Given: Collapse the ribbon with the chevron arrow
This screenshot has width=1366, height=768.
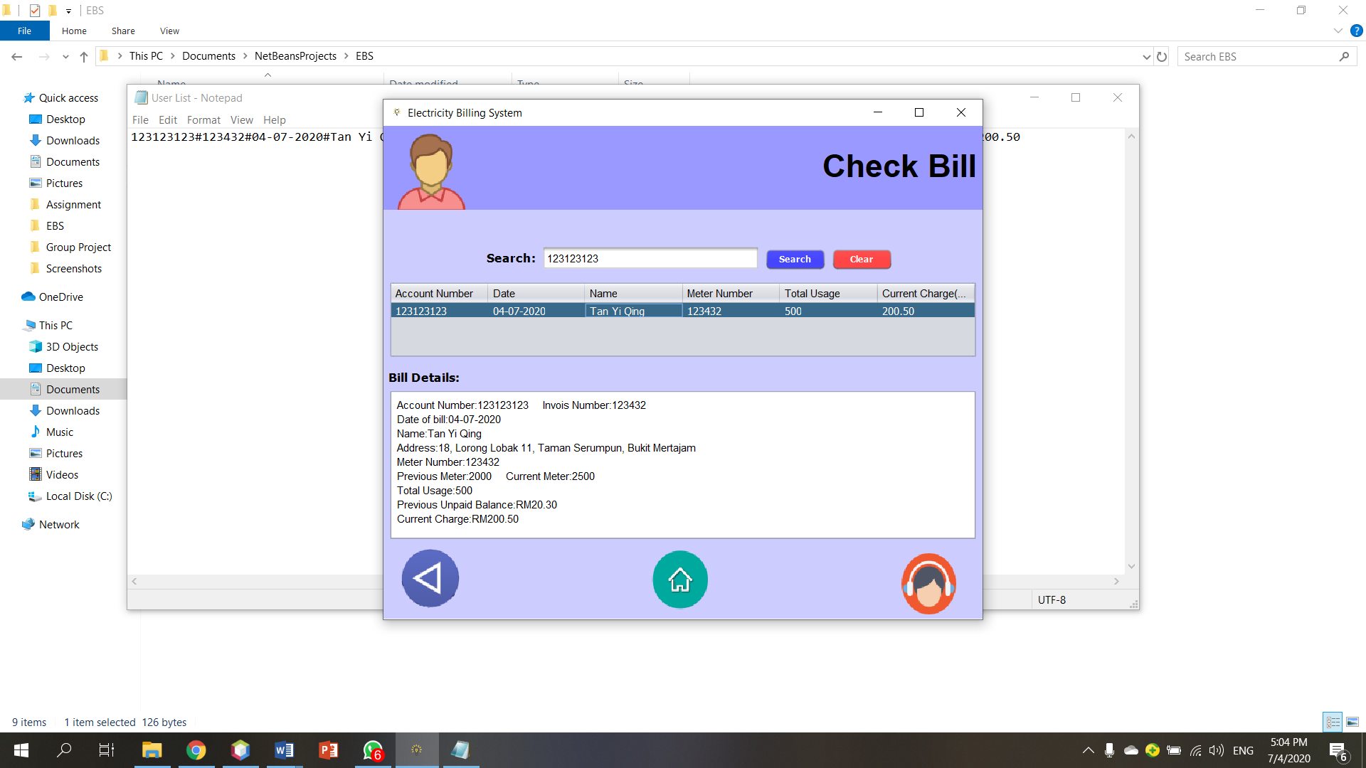Looking at the screenshot, I should tap(1337, 31).
